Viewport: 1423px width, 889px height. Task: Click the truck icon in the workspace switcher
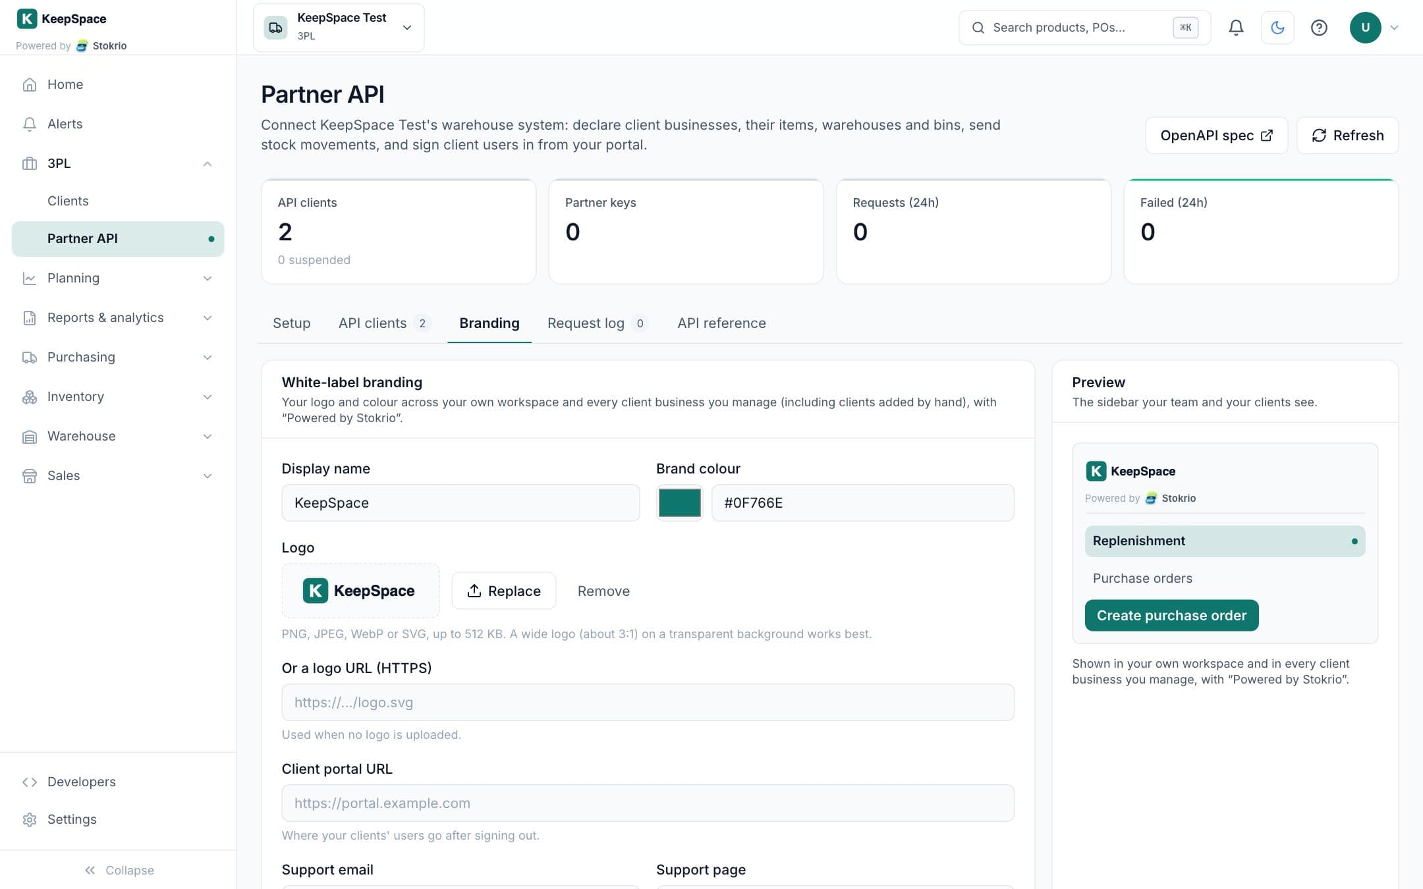point(275,28)
